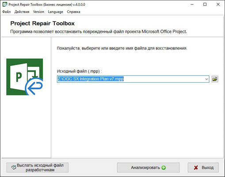Click the Анализировать button
Image resolution: width=225 pixels, height=177 pixels.
148,168
